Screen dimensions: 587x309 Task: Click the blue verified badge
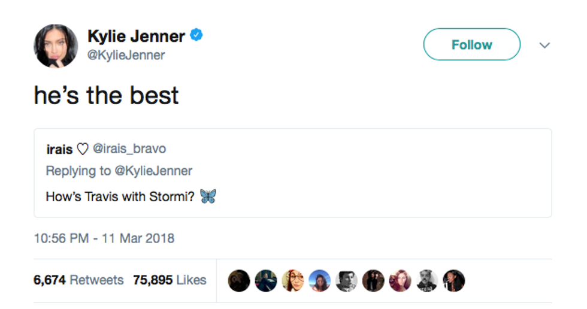tap(196, 36)
